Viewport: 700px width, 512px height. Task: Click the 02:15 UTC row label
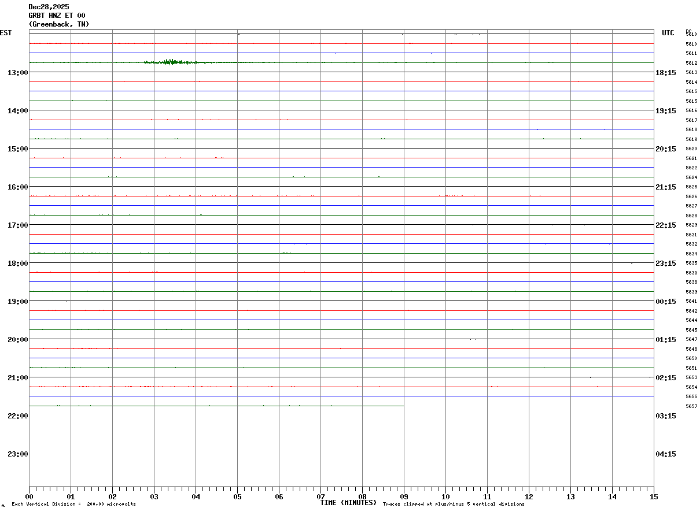click(665, 377)
